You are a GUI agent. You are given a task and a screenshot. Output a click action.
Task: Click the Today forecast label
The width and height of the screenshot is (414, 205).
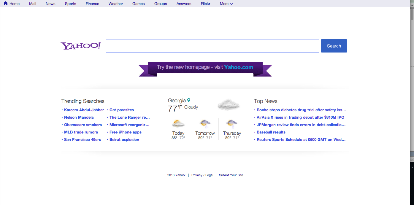[178, 133]
